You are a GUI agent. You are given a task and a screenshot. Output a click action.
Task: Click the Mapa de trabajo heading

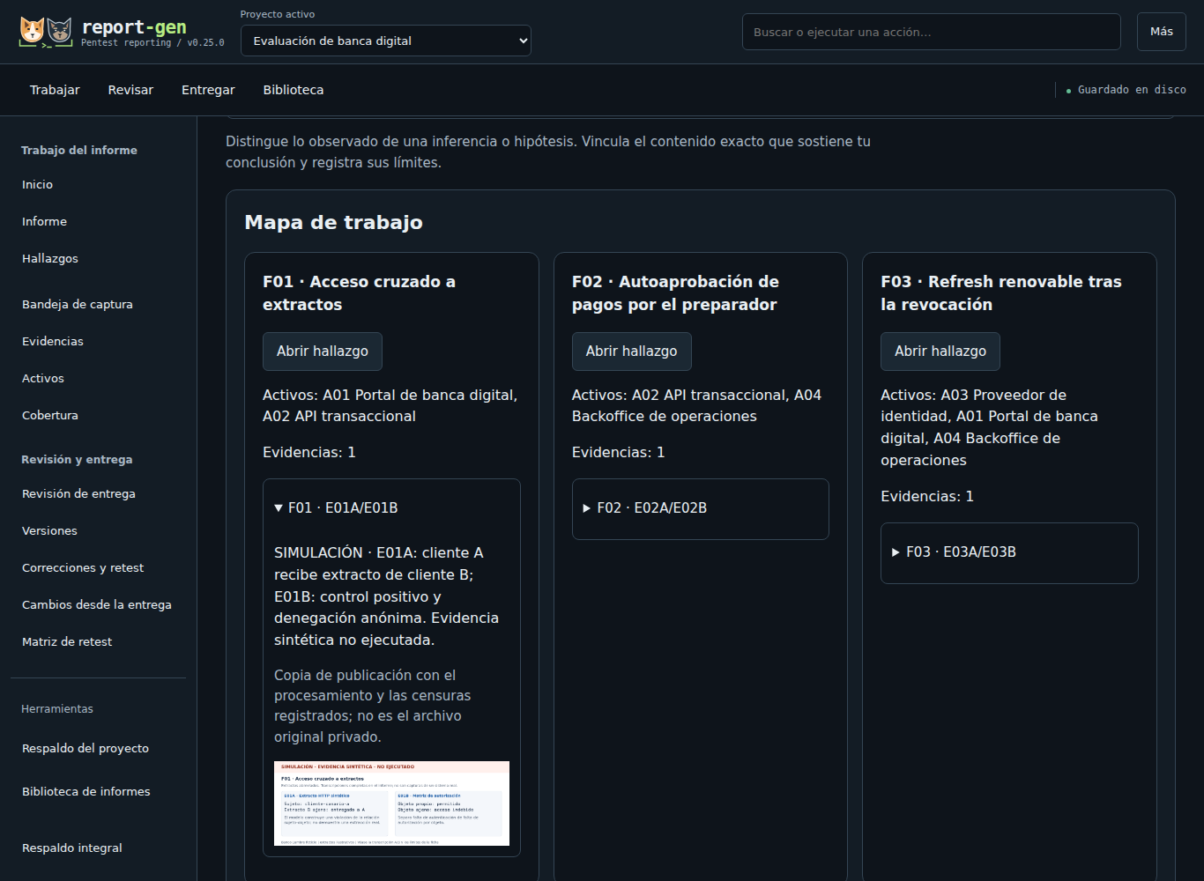tap(333, 222)
